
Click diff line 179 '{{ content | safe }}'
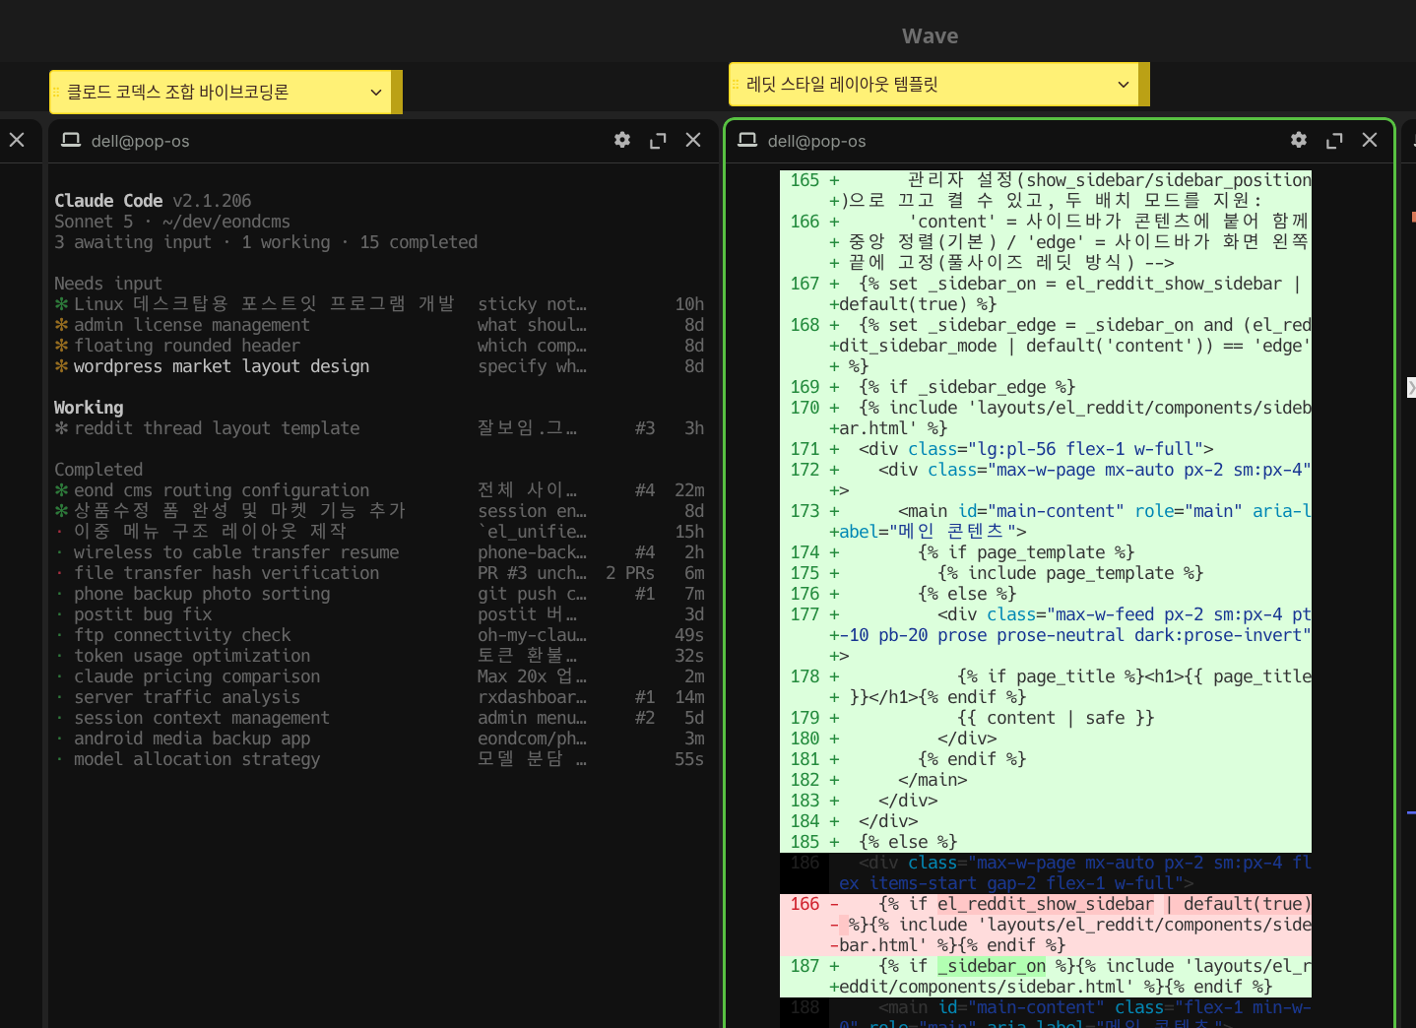[x=1046, y=718]
